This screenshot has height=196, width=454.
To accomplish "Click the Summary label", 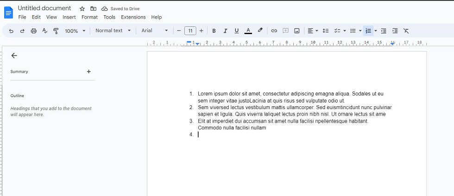I will tap(19, 71).
